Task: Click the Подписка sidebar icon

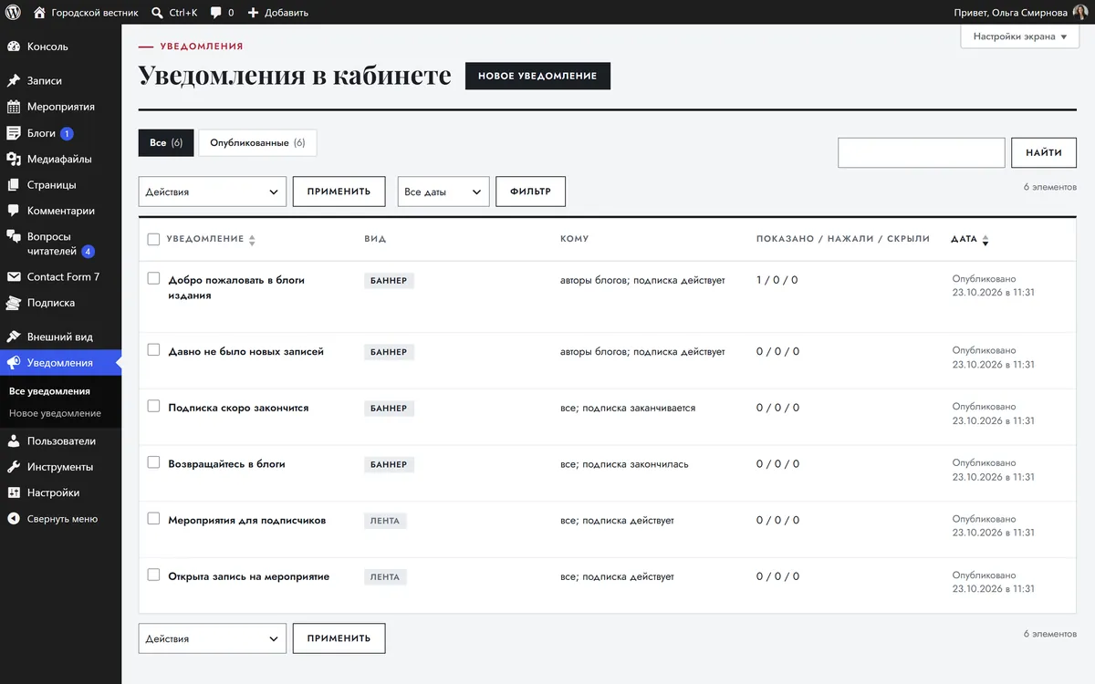Action: coord(14,303)
